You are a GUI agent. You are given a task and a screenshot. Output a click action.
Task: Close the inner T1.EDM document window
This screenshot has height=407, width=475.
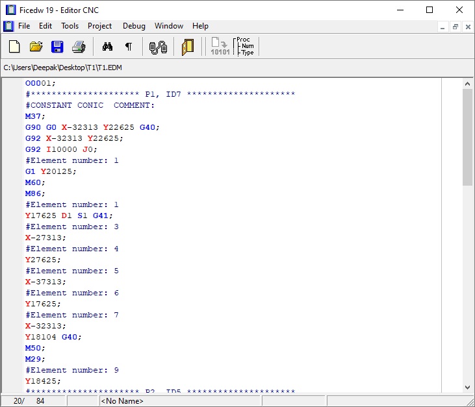coord(468,27)
